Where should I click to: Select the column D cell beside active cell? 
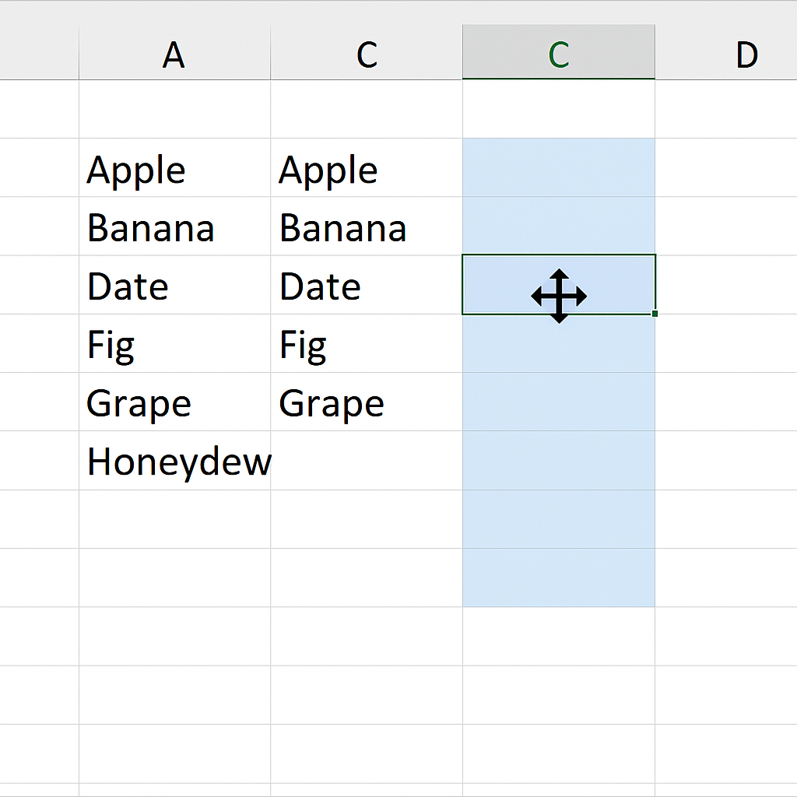(x=726, y=285)
